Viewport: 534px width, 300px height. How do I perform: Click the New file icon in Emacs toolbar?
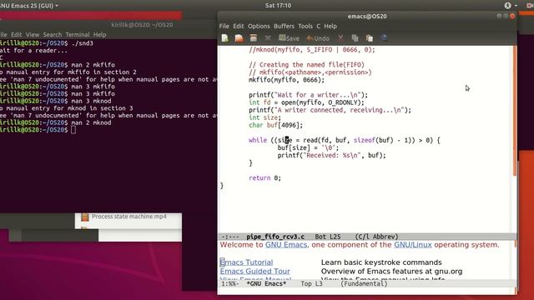tap(224, 38)
